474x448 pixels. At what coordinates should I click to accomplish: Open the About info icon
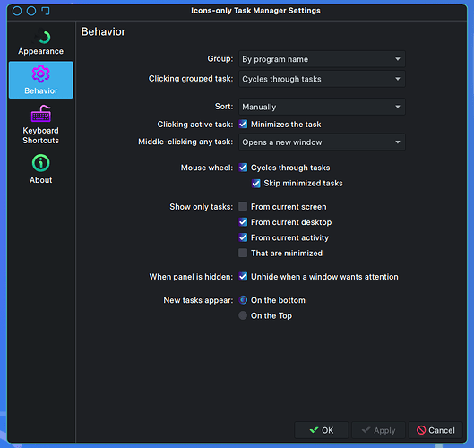41,163
